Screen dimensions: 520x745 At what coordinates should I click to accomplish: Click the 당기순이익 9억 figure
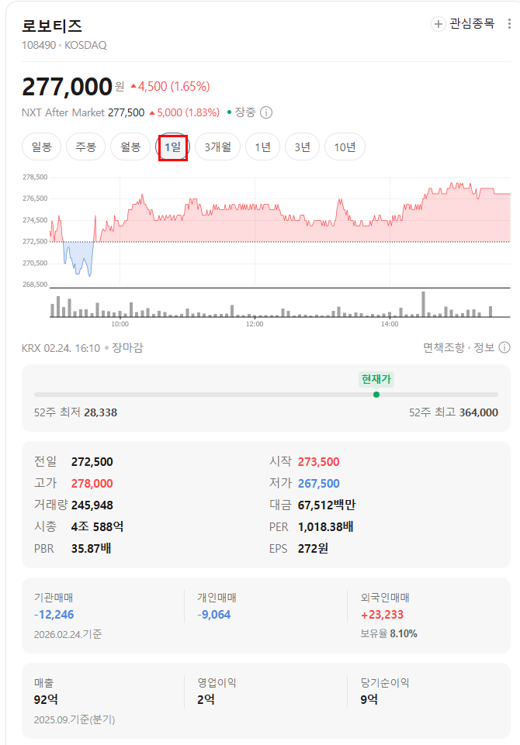tap(369, 700)
